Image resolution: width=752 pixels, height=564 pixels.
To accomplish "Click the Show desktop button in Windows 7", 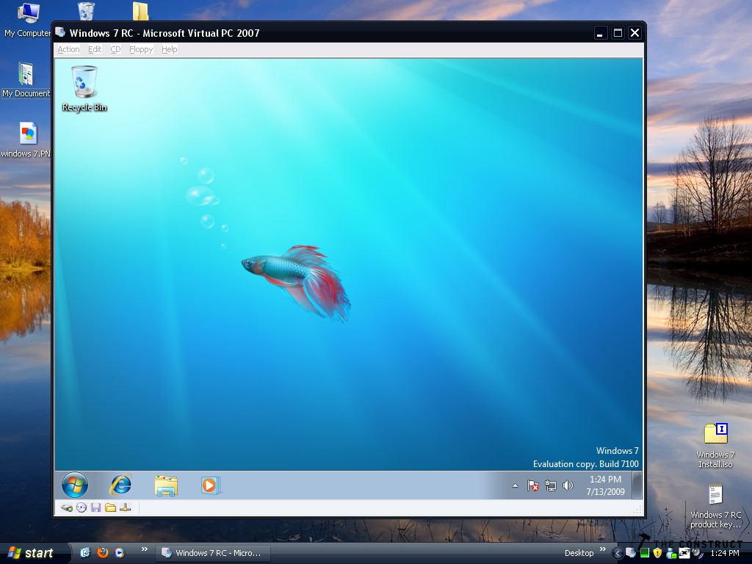I will [637, 485].
